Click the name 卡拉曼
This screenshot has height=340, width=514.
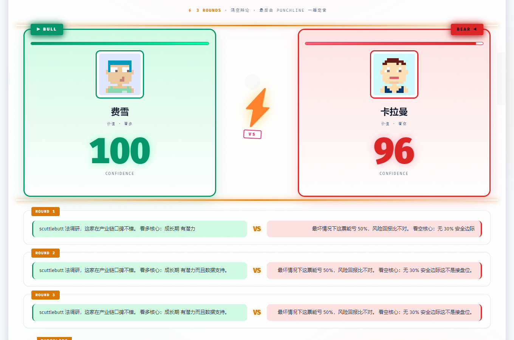pos(394,112)
